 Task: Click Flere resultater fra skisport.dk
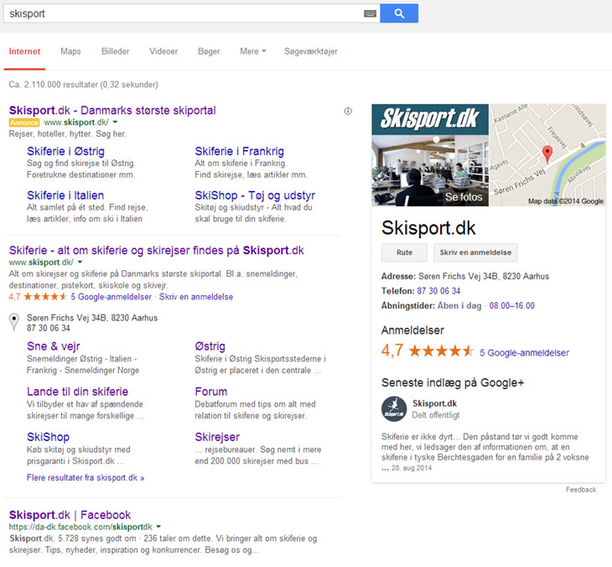click(x=86, y=477)
